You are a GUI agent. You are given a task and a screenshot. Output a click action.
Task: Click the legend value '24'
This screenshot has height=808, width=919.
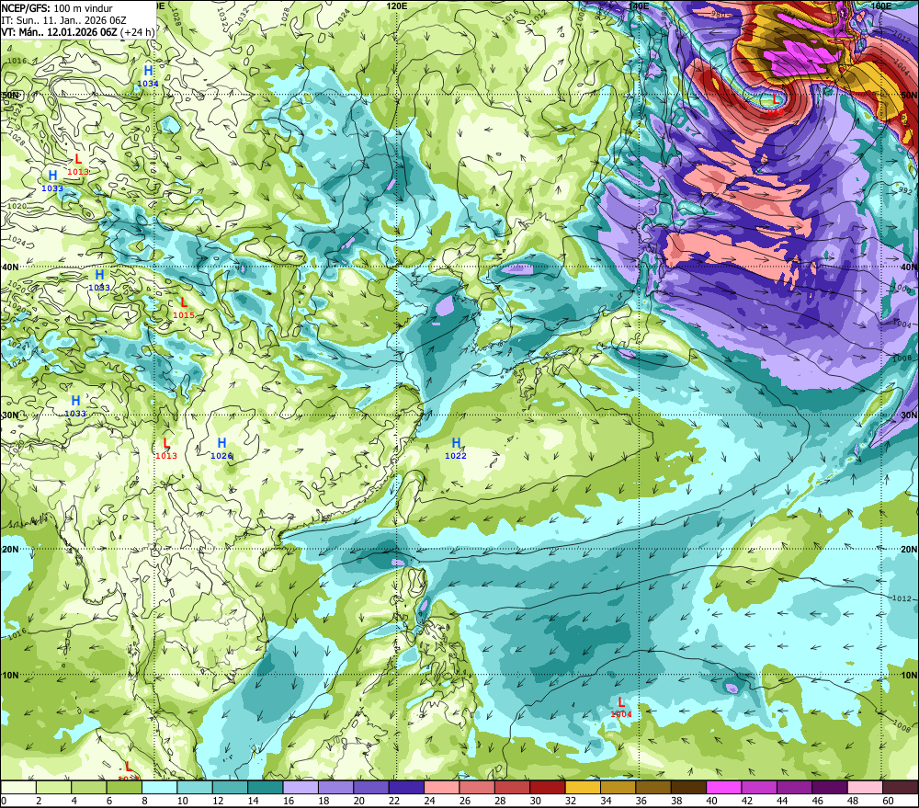pos(429,801)
